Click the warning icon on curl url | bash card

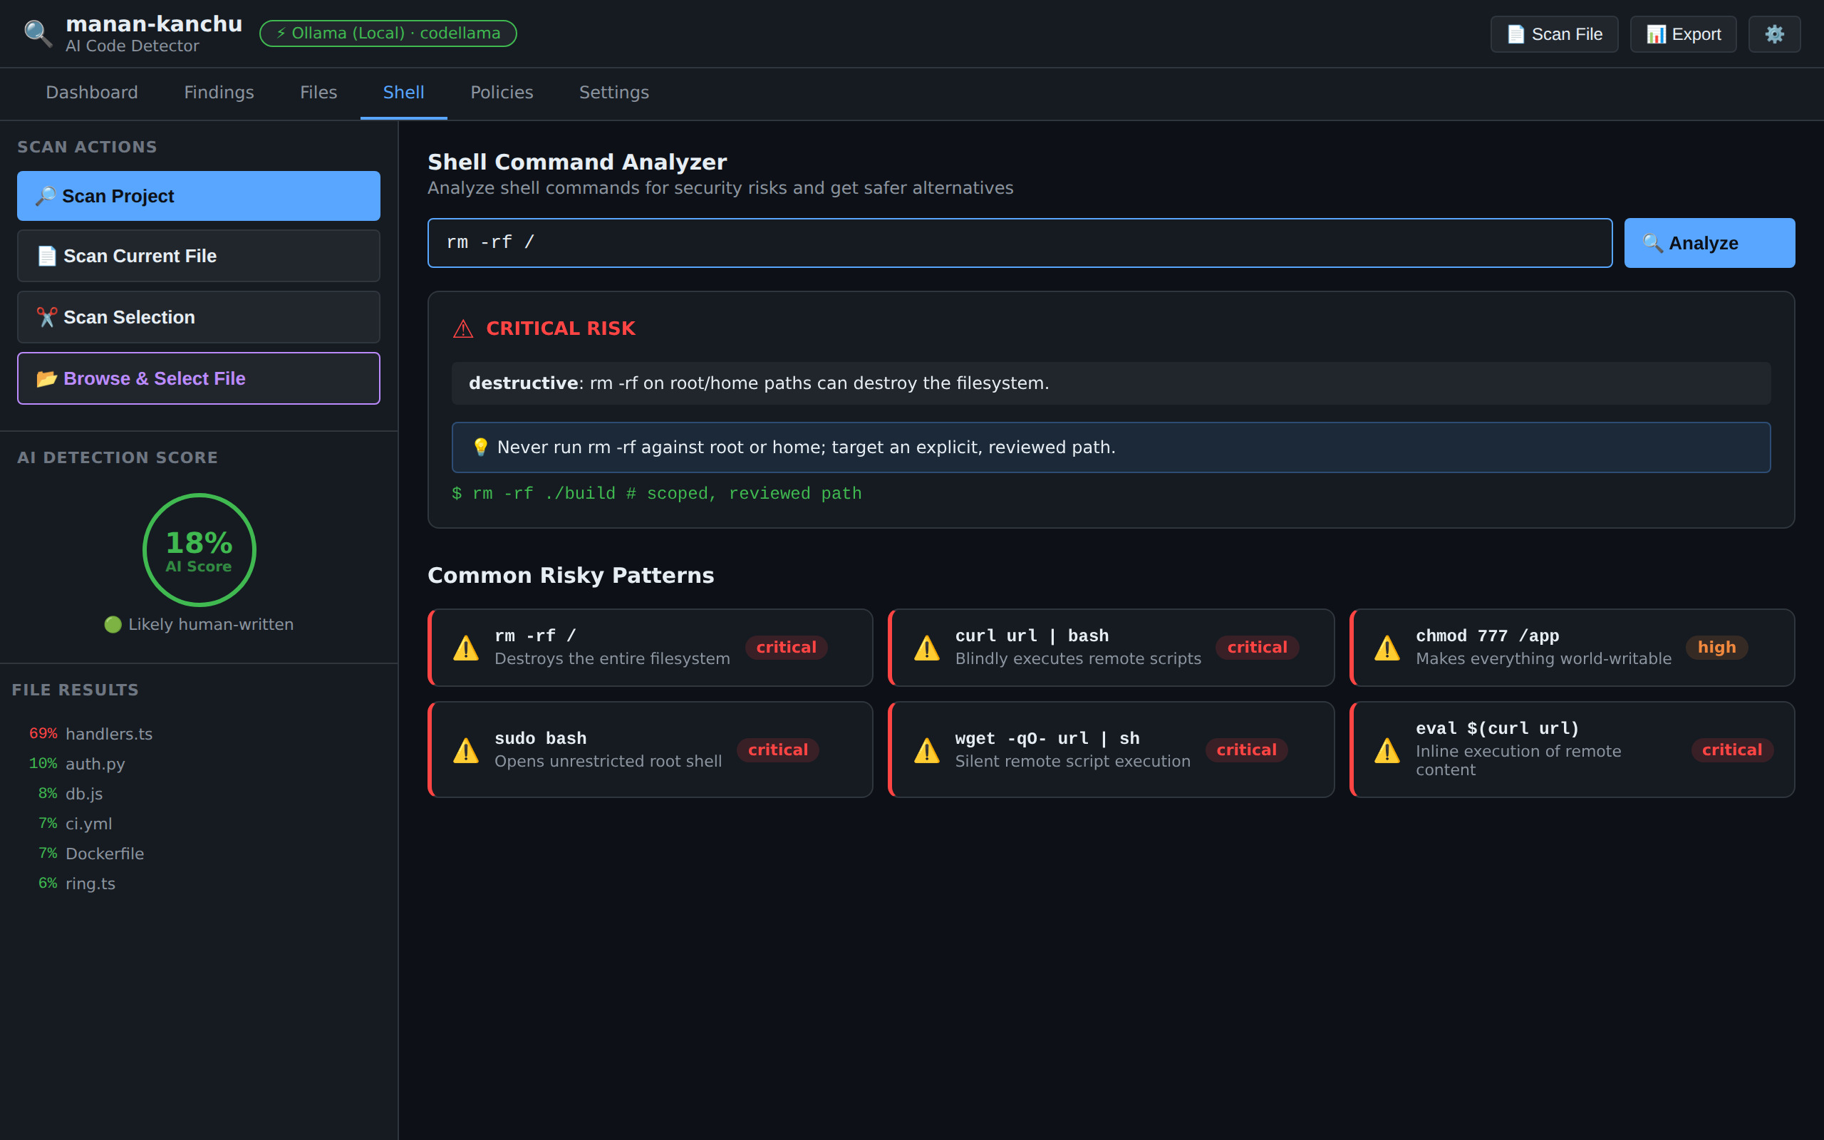[x=926, y=648]
